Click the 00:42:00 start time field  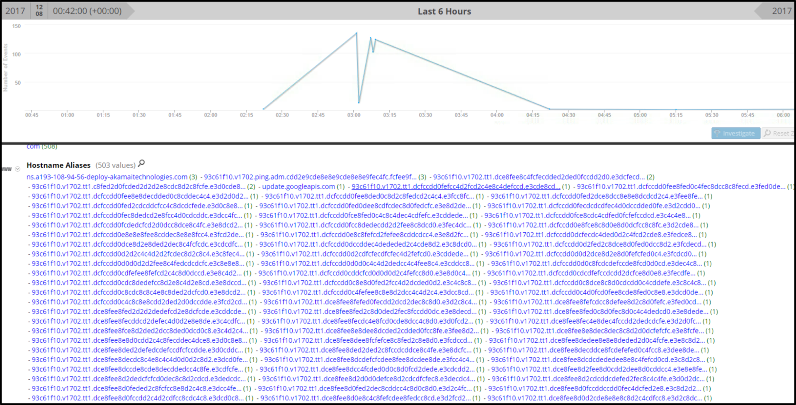(87, 11)
